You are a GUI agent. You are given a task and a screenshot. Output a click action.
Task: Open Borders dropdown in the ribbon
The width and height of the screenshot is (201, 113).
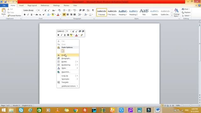point(93,15)
